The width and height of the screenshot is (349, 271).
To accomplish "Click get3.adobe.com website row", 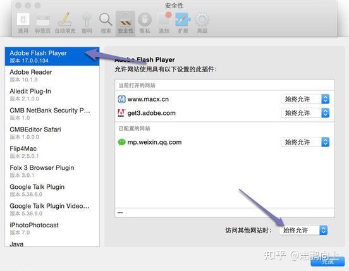I will [224, 113].
